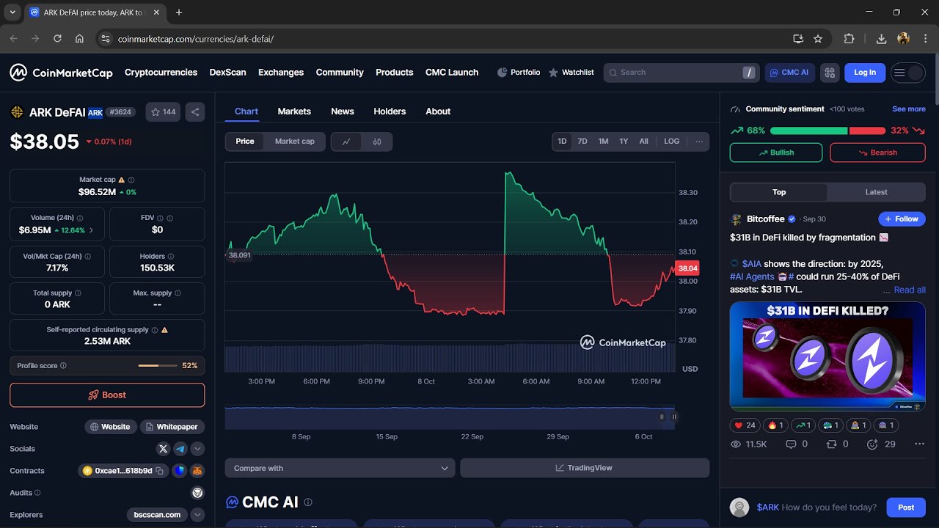Click the Search input field
The image size is (939, 528).
pyautogui.click(x=682, y=73)
